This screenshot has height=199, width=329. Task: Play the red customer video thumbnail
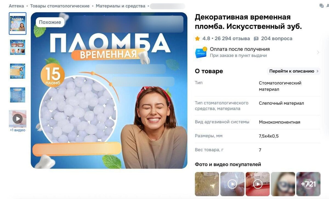click(x=258, y=184)
